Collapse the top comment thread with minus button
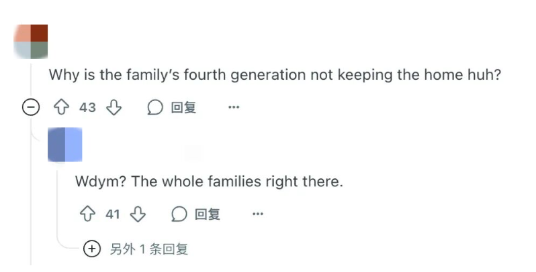 click(30, 107)
